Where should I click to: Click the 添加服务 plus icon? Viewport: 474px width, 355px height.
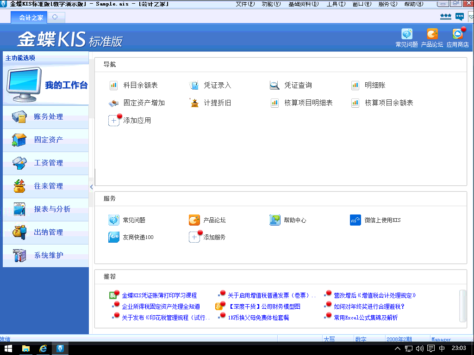coord(194,237)
